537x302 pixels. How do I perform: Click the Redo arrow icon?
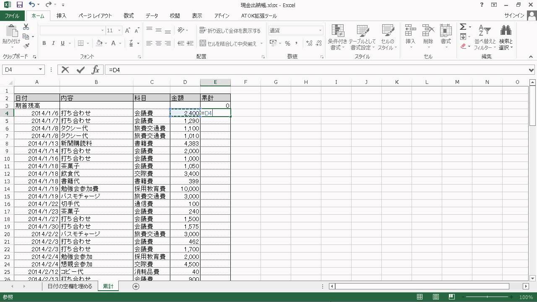48,5
